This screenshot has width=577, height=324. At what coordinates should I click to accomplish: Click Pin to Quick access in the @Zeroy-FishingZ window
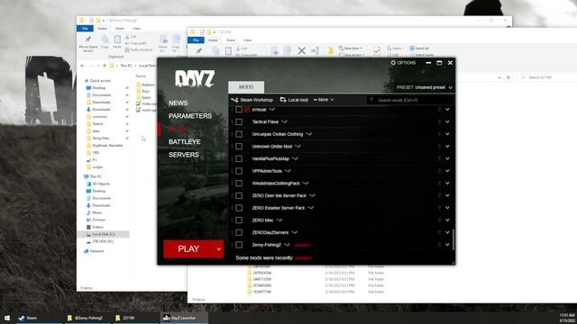point(88,43)
